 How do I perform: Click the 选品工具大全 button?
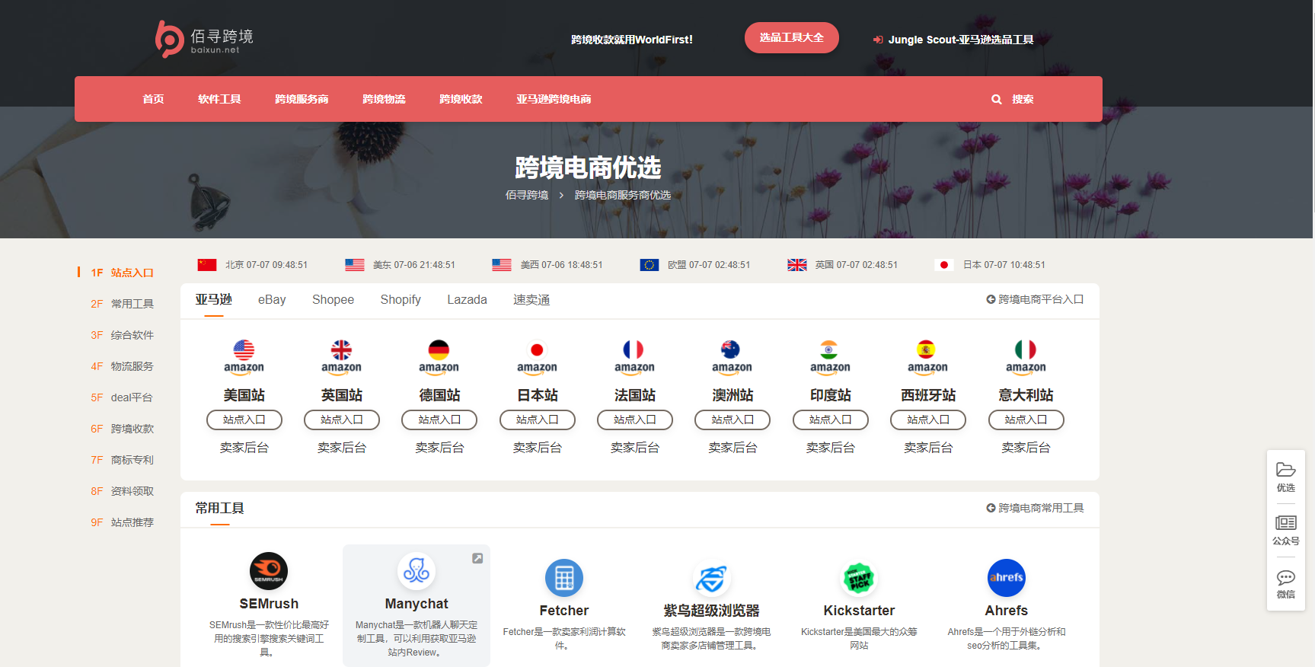(x=792, y=37)
